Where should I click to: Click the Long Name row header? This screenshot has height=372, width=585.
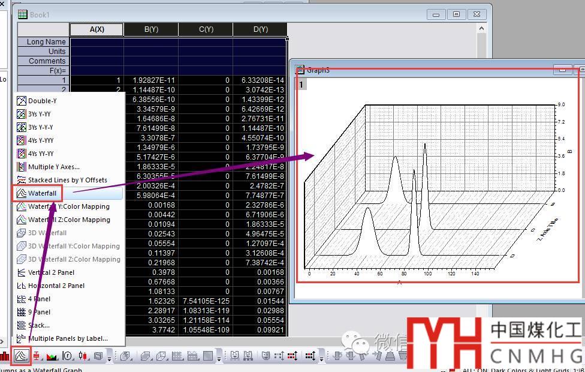tap(44, 42)
